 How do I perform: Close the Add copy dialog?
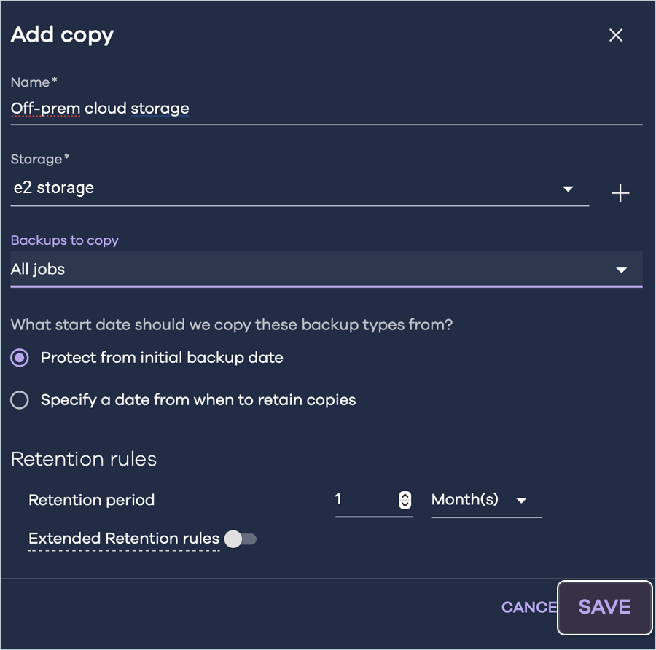click(616, 36)
